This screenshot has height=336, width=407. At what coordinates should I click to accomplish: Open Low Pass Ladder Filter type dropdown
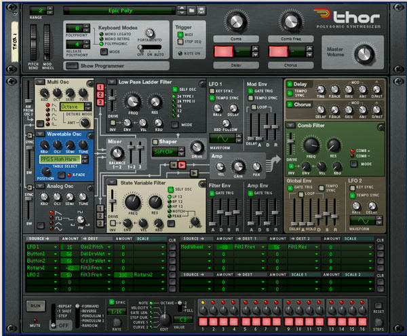tap(112, 81)
